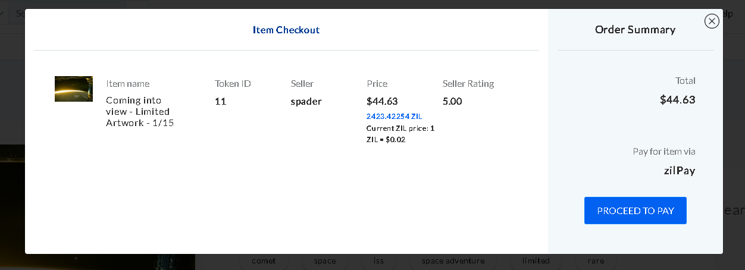Click the 2423.42254 ZIL price link
The image size is (745, 270).
tap(394, 116)
